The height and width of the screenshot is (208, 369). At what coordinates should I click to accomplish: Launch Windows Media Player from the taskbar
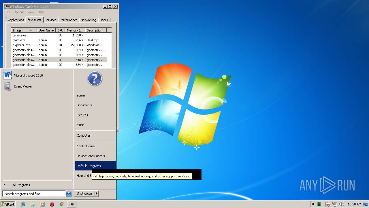(x=42, y=204)
